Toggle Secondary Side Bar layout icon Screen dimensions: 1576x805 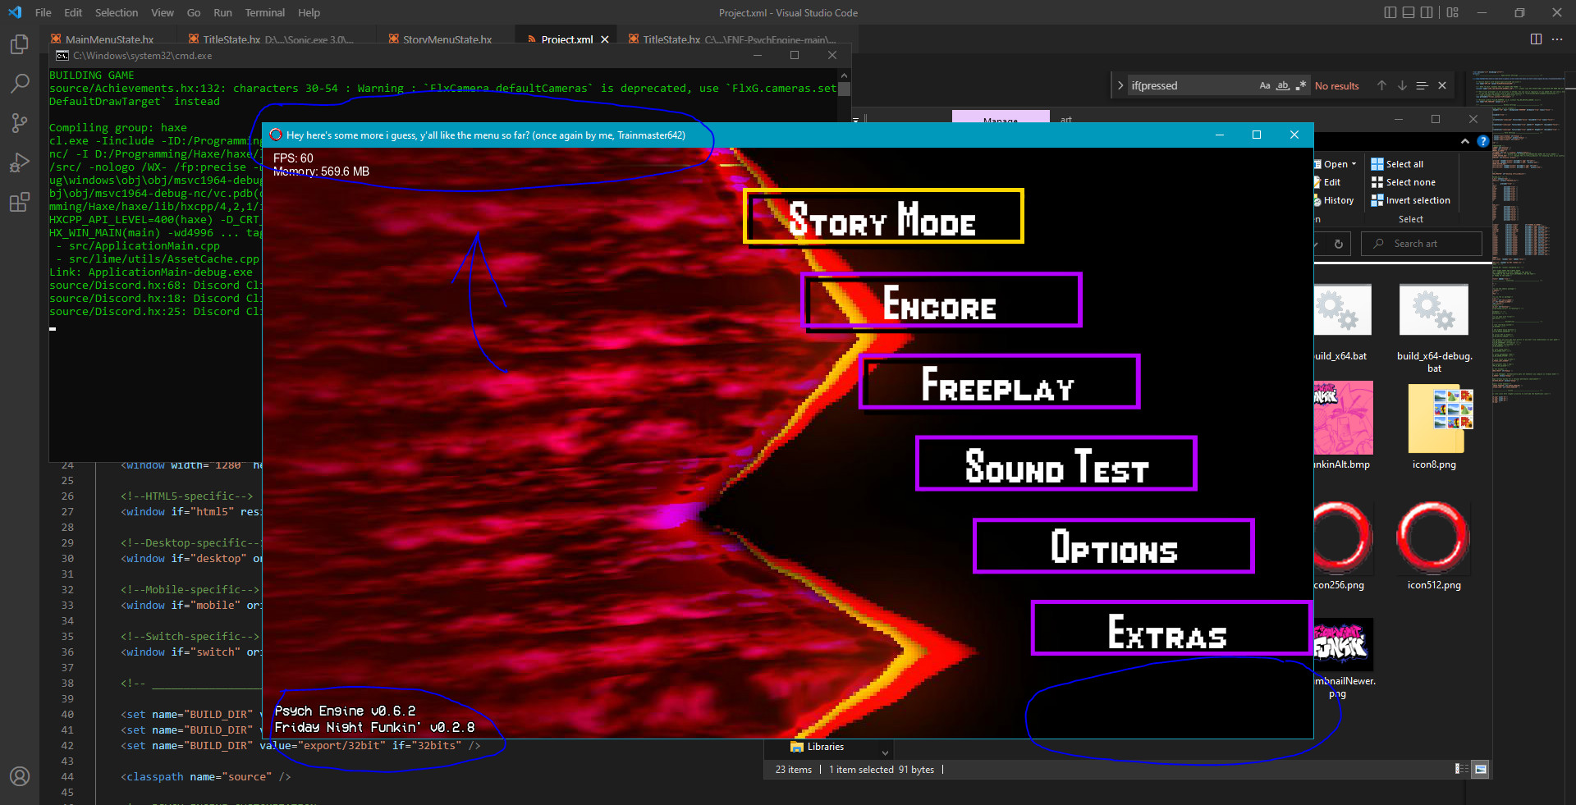(x=1427, y=12)
